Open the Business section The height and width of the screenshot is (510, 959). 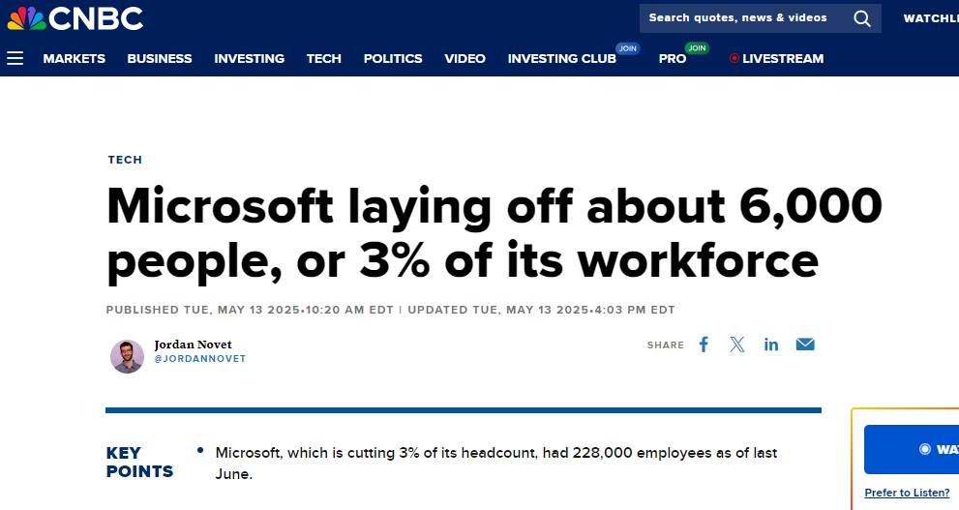[160, 59]
